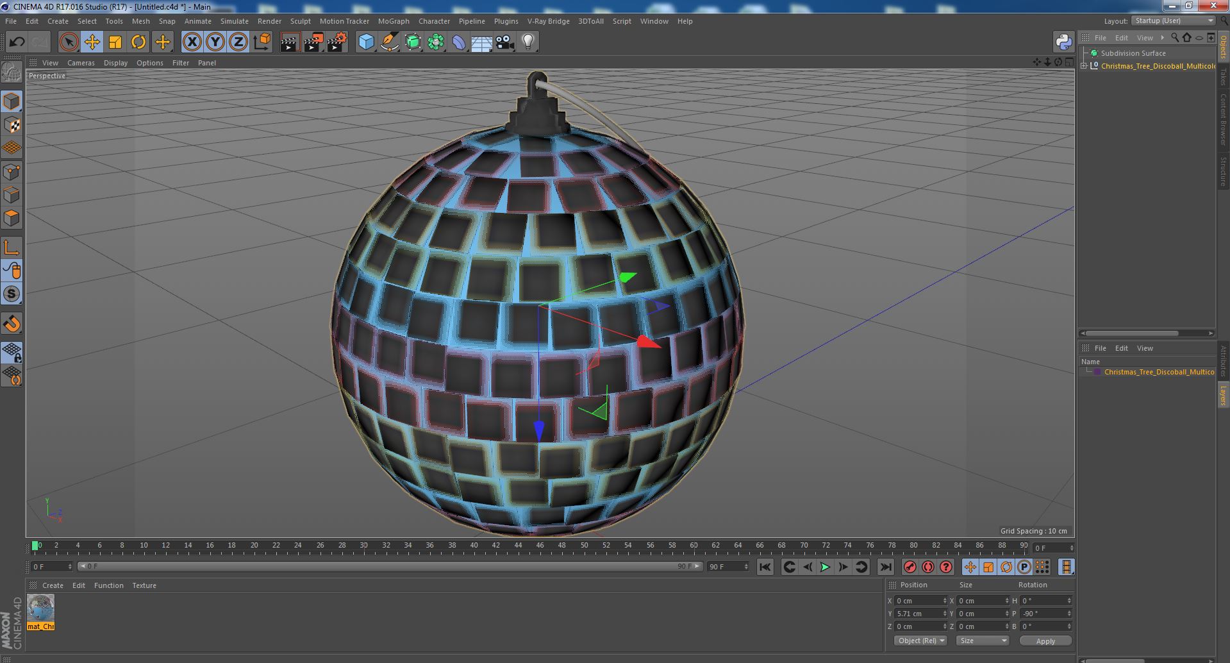Click Position Y field 5.71 cm

(920, 614)
